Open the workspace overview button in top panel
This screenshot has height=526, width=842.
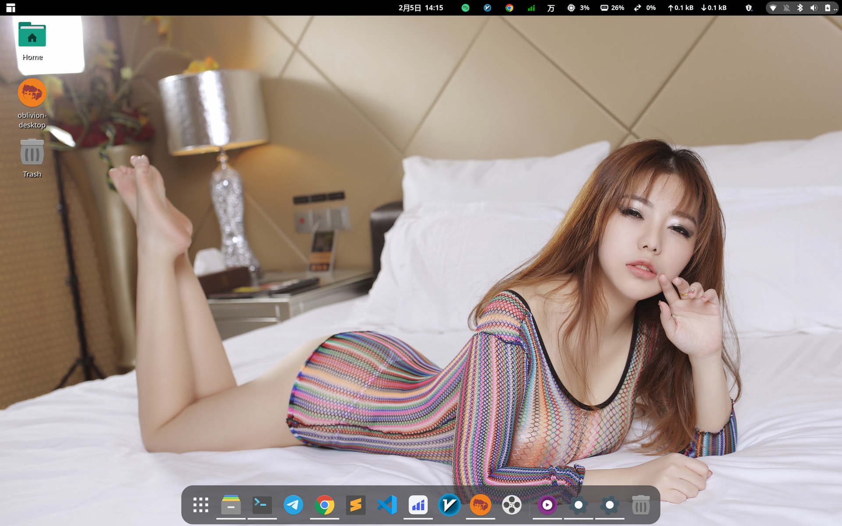[x=11, y=7]
